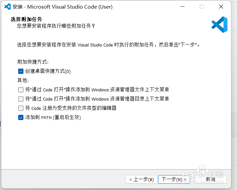Check 将 Code 注册为受支持的文件类型的编辑器
This screenshot has height=190, width=237.
coord(21,108)
